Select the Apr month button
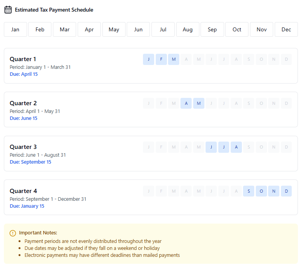This screenshot has height=270, width=301. pos(89,29)
